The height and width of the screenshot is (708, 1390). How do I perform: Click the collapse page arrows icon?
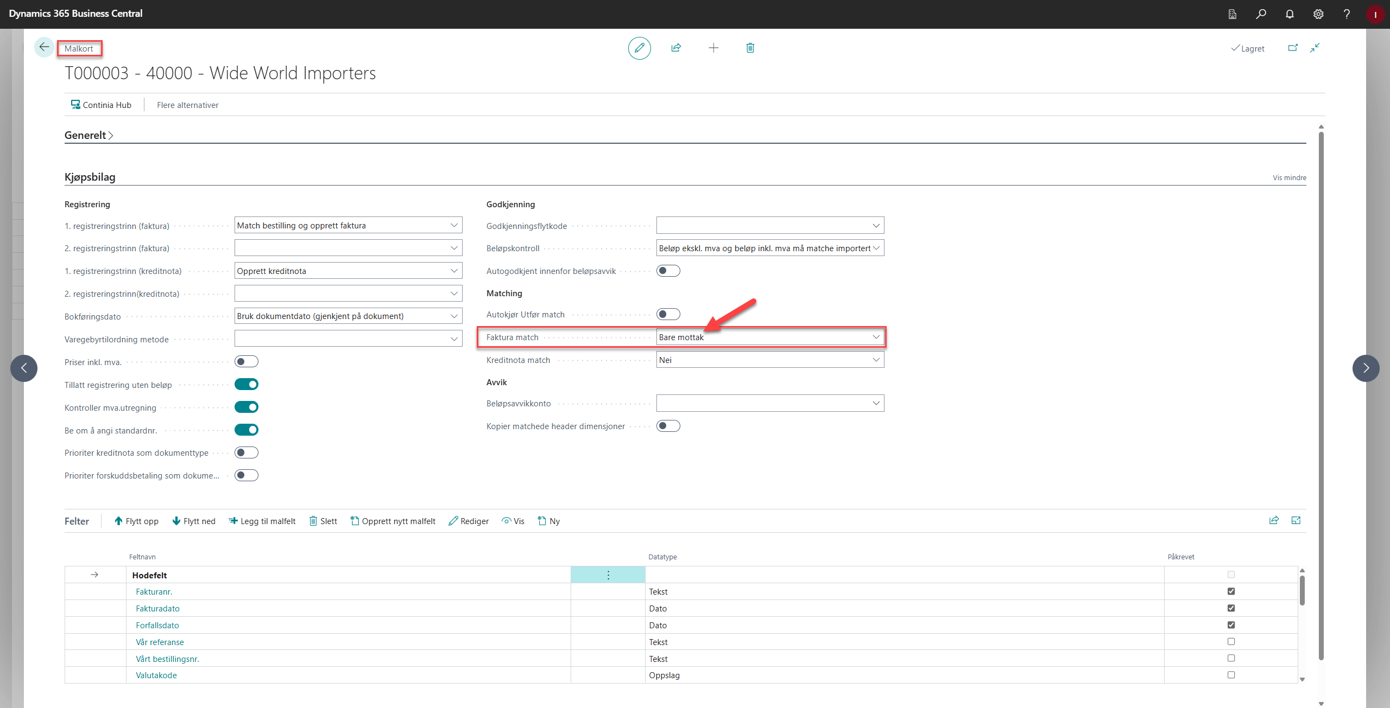point(1315,48)
